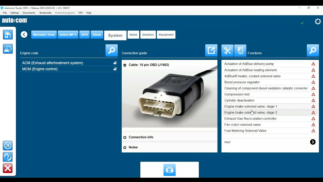The height and width of the screenshot is (182, 323).
Task: Open the Help menu
Action: pos(89,13)
